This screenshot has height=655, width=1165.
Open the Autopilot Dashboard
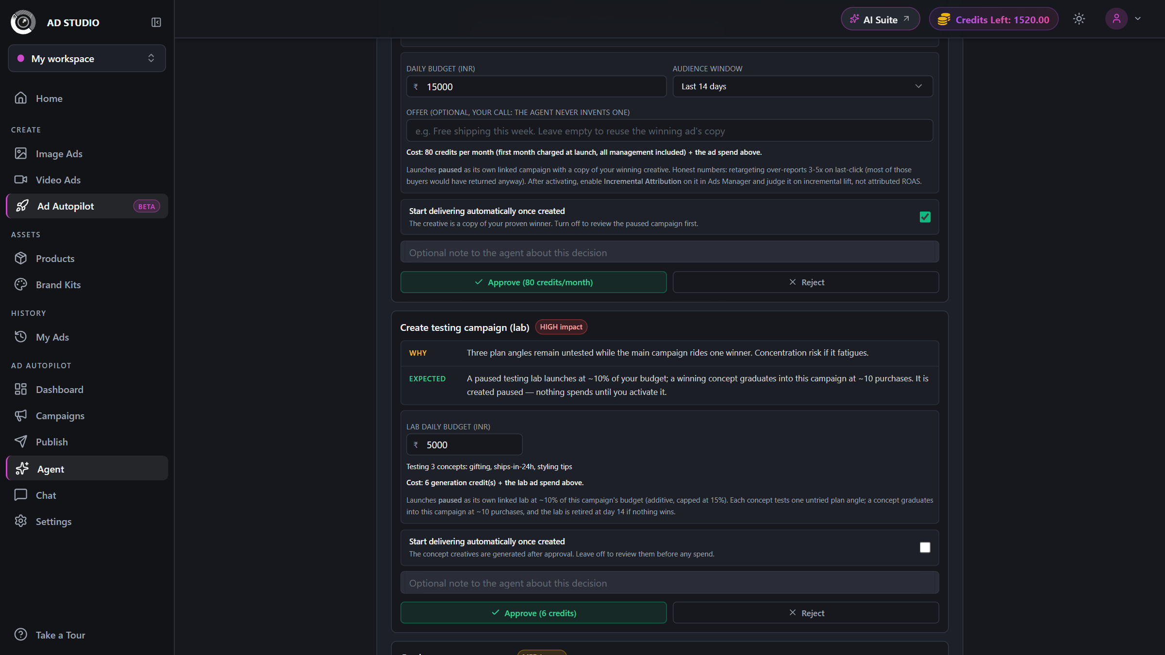[87, 389]
